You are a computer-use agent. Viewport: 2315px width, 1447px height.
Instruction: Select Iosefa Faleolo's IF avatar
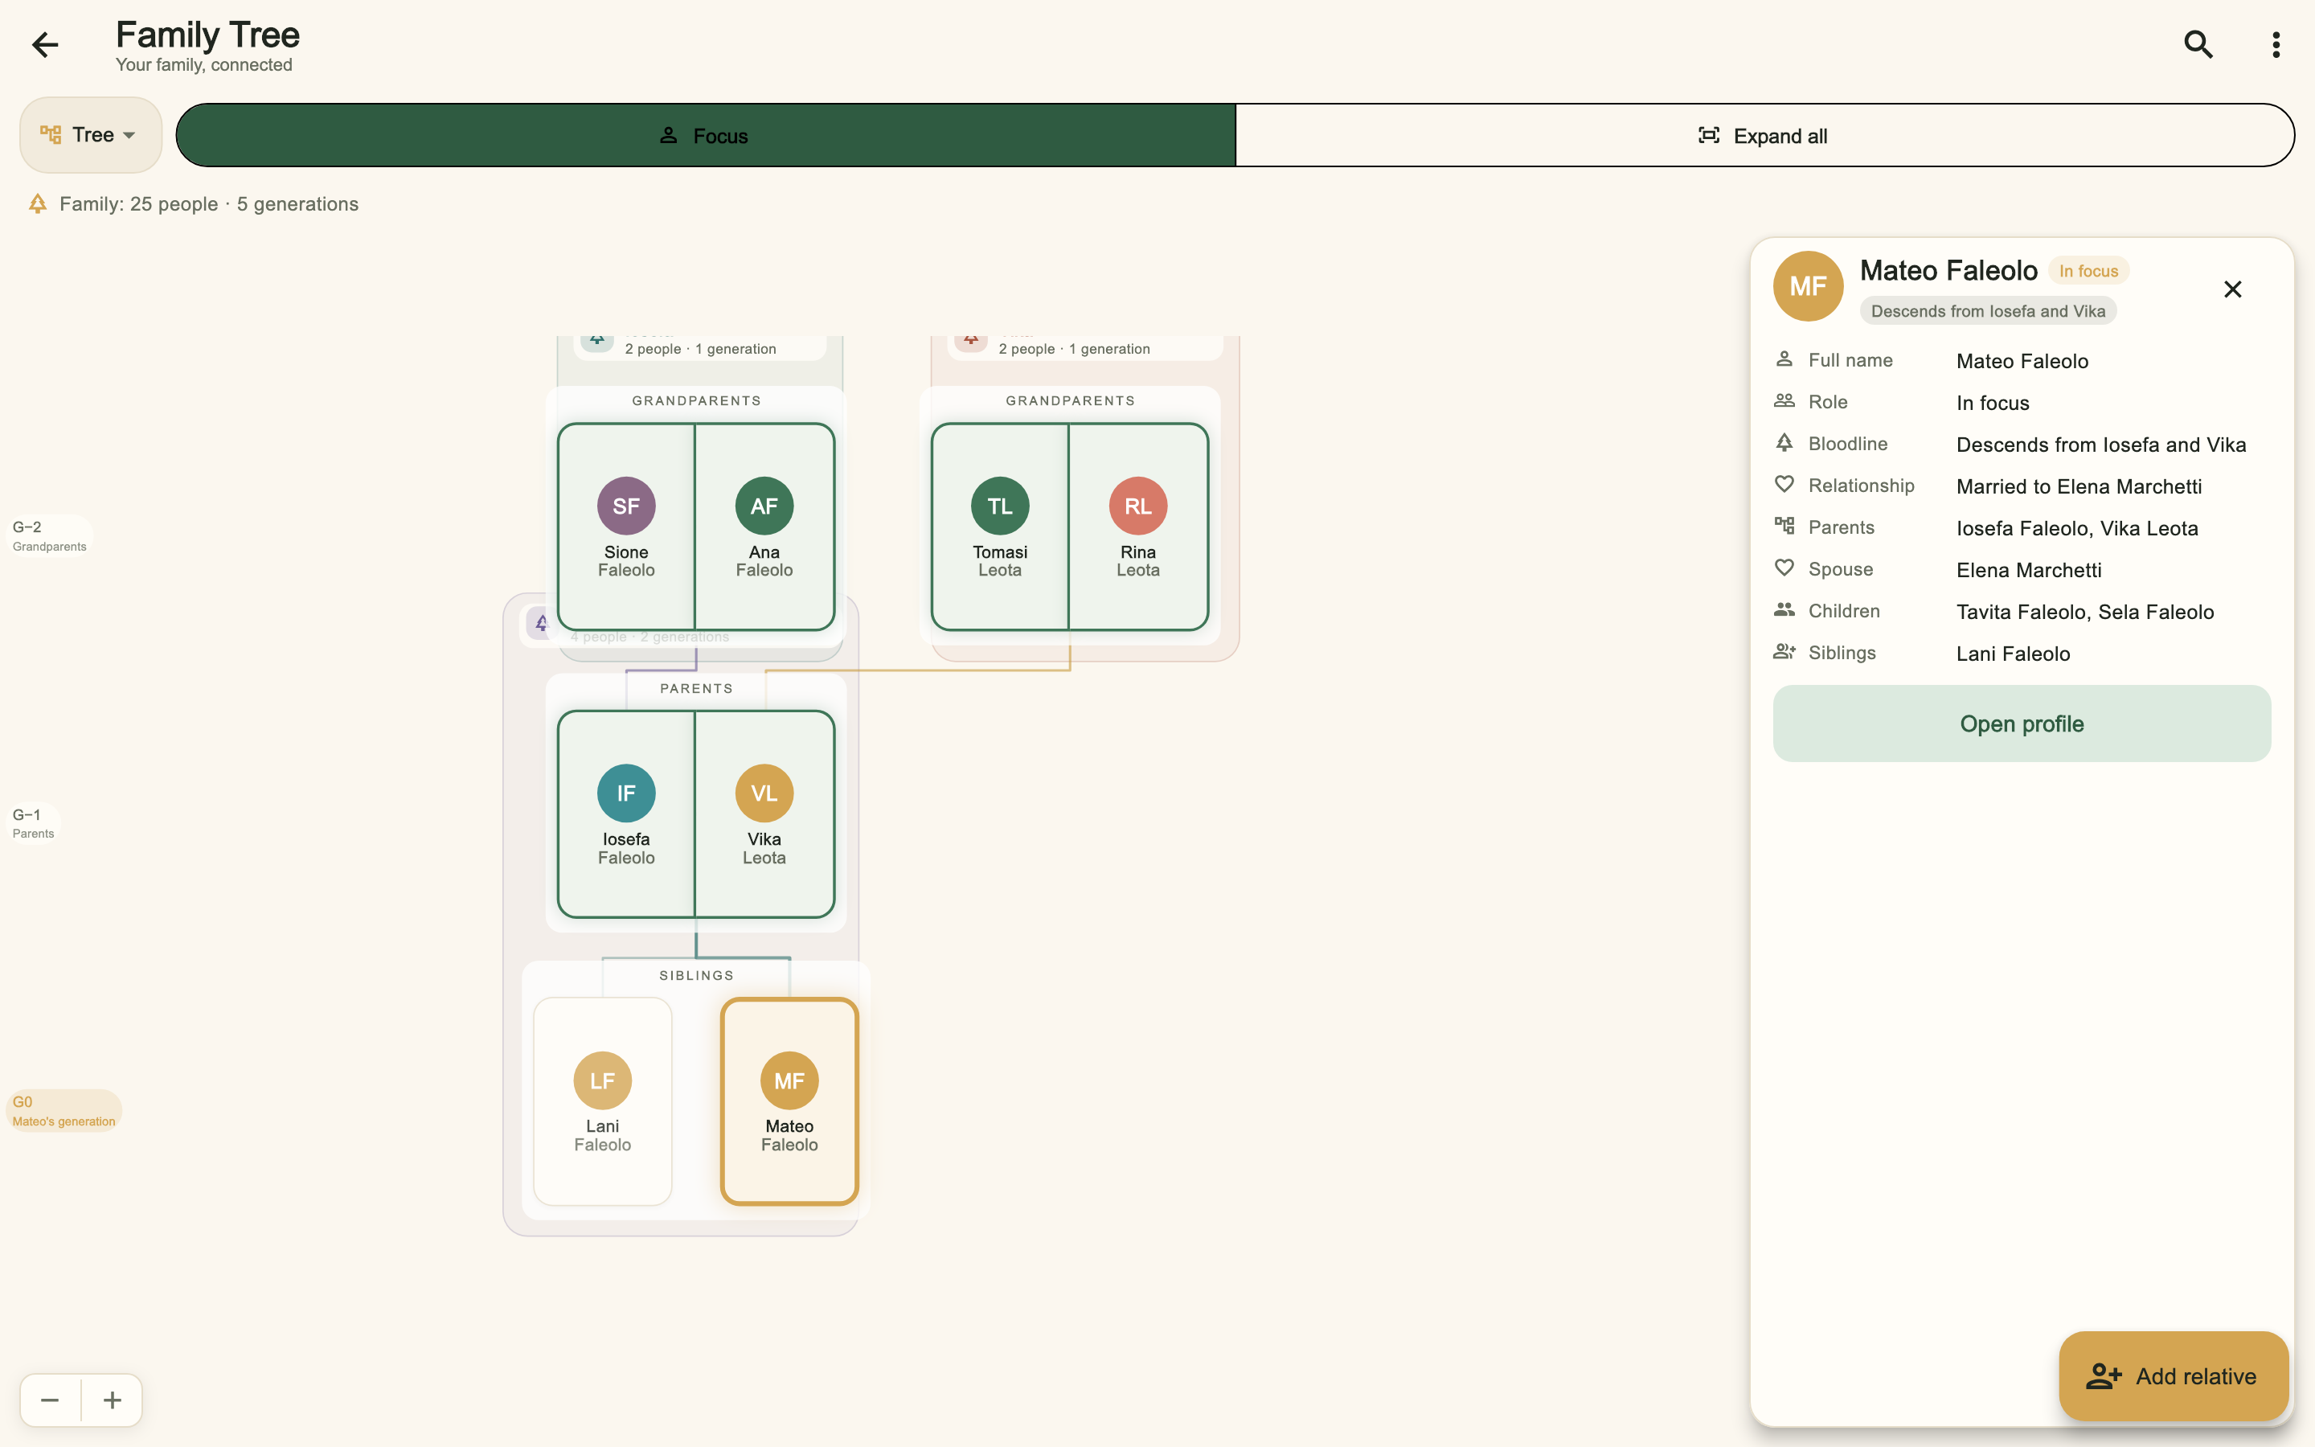pos(625,793)
